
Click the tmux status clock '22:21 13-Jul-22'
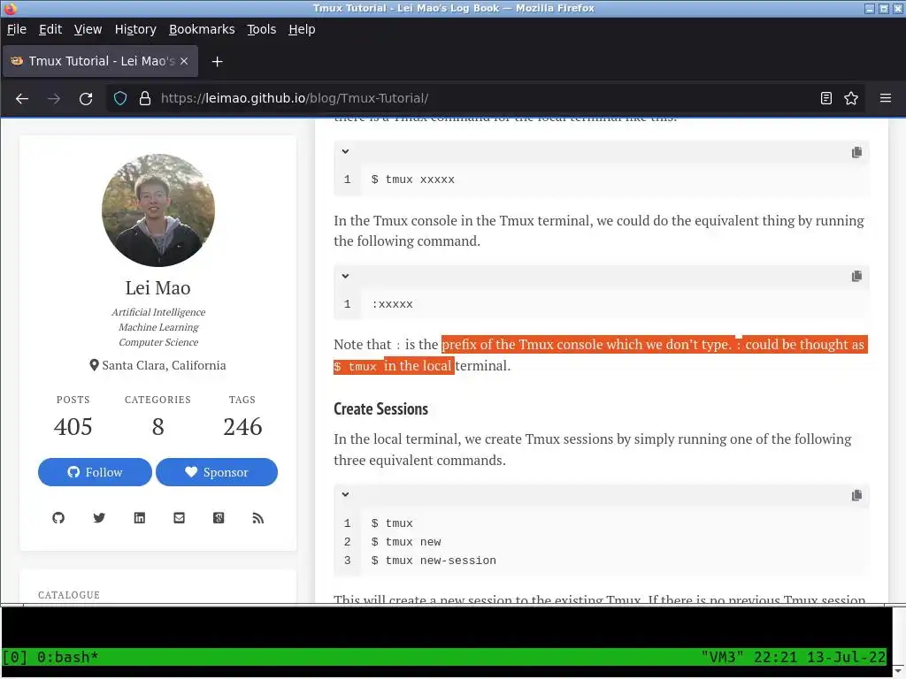coord(819,658)
